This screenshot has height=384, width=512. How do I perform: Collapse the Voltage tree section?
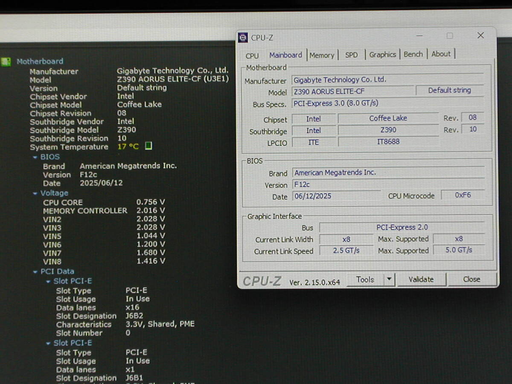(35, 193)
